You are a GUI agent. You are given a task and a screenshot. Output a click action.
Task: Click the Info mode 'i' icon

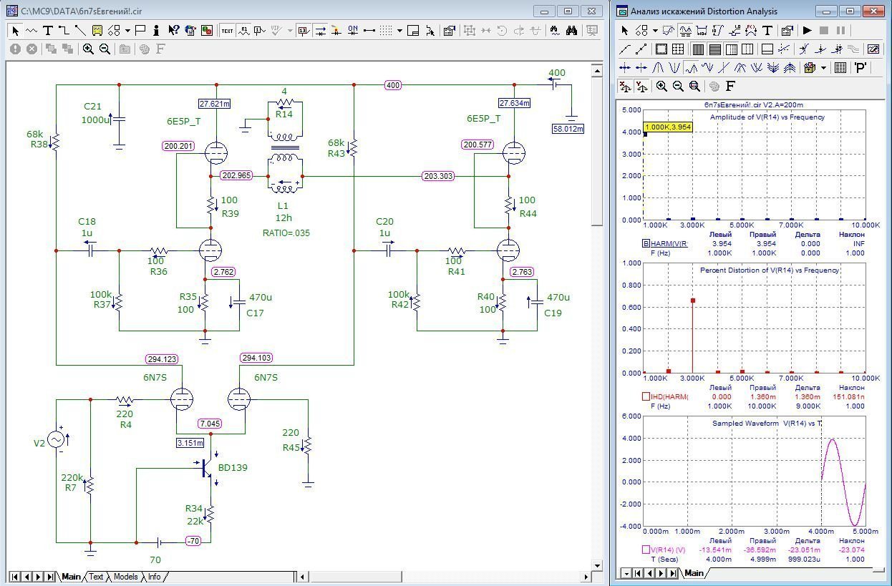pos(157,31)
